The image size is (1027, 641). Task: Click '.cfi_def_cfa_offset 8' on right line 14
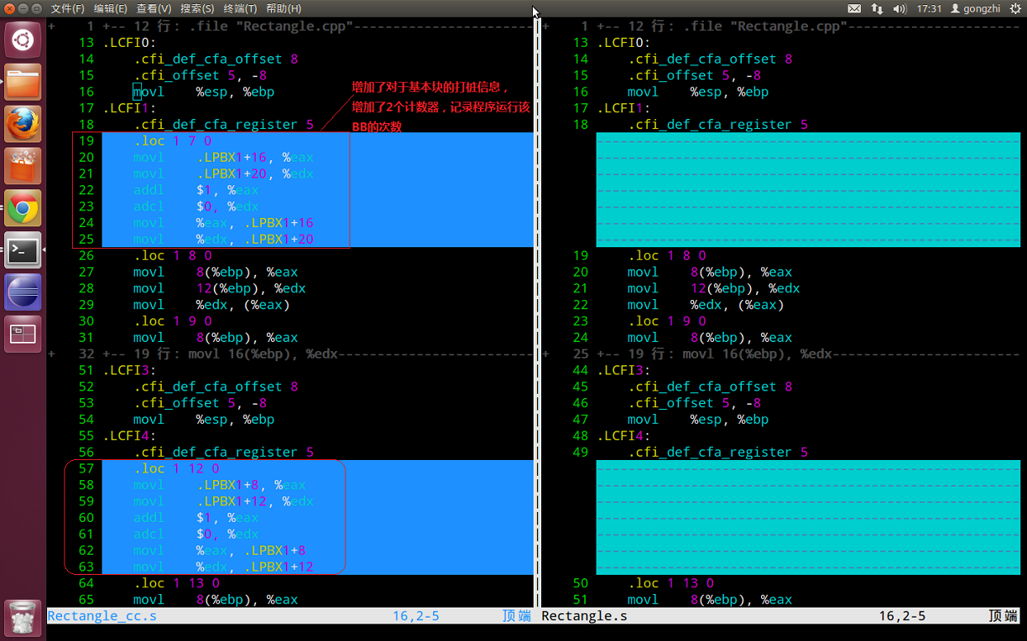pyautogui.click(x=710, y=59)
